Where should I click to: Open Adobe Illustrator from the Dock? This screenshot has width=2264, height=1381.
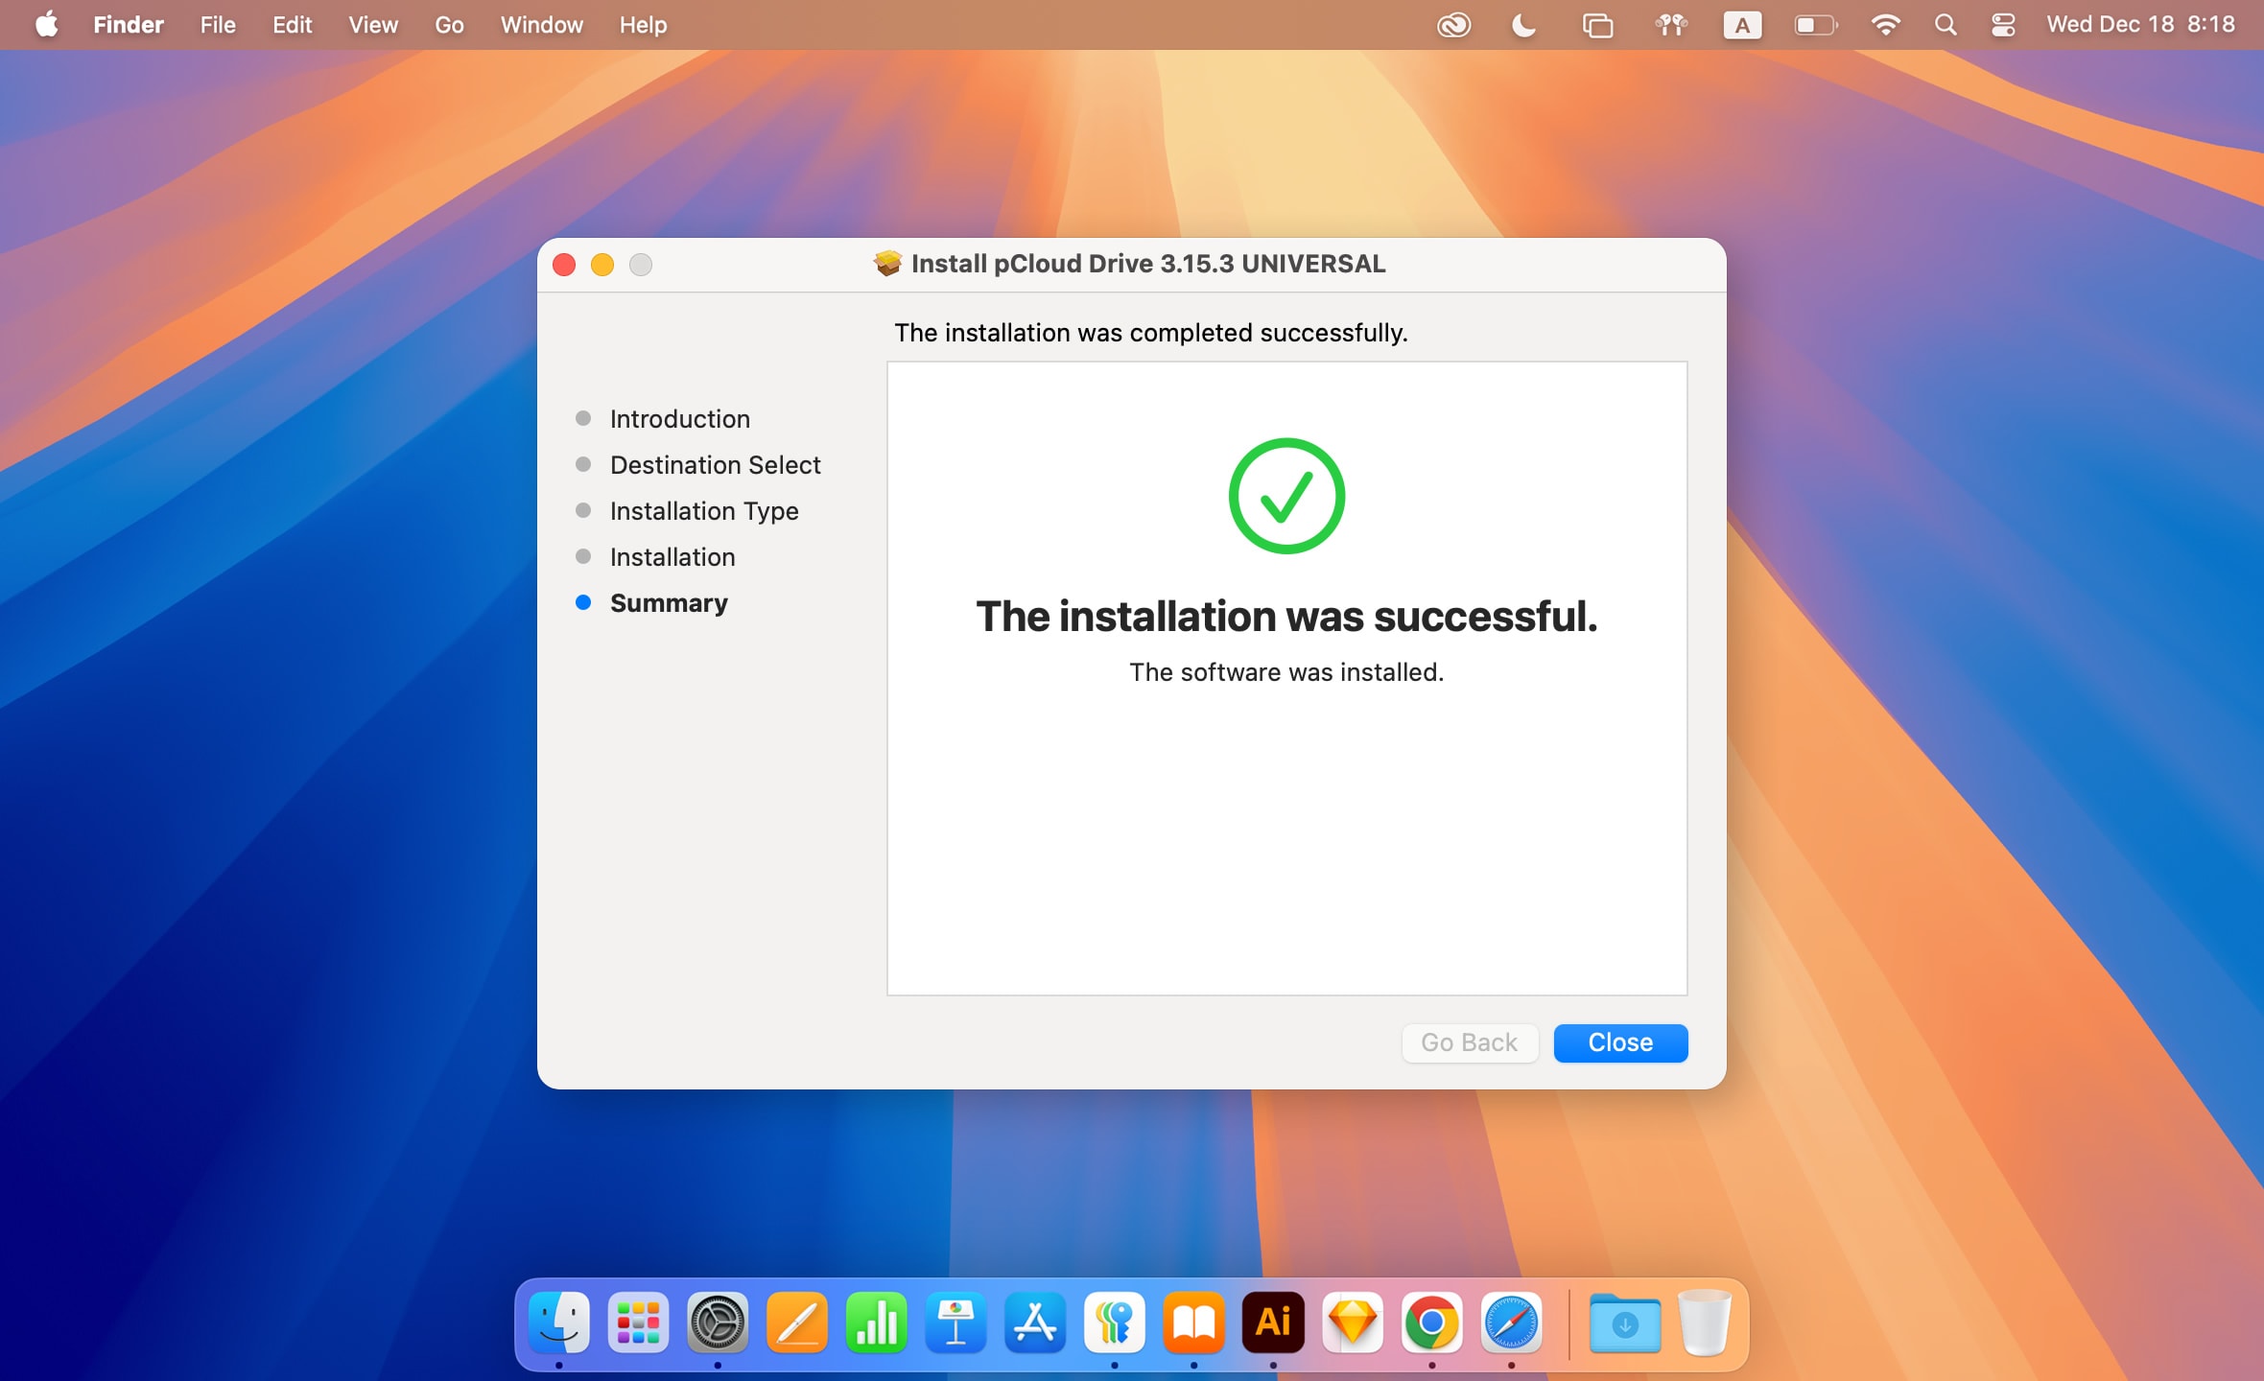coord(1273,1323)
